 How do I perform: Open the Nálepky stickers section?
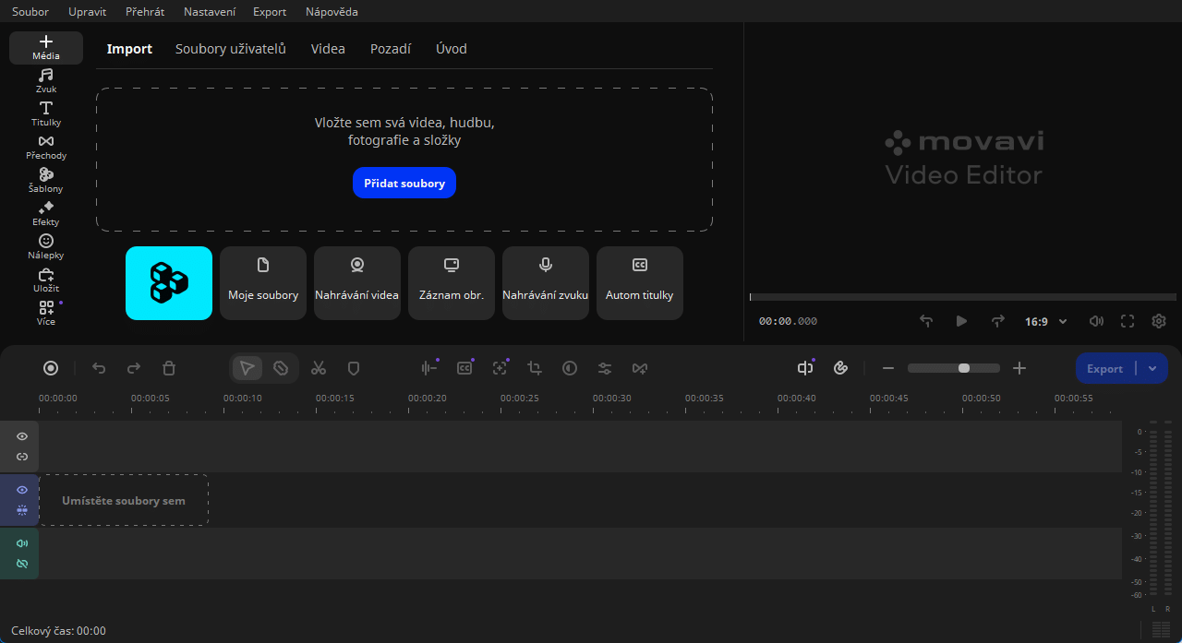point(46,247)
